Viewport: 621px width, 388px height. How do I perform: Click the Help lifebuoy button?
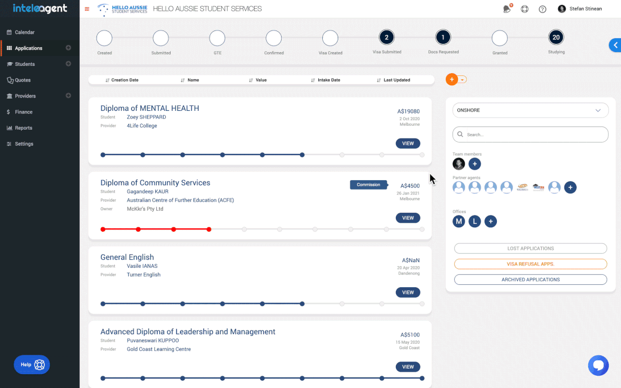pos(32,365)
